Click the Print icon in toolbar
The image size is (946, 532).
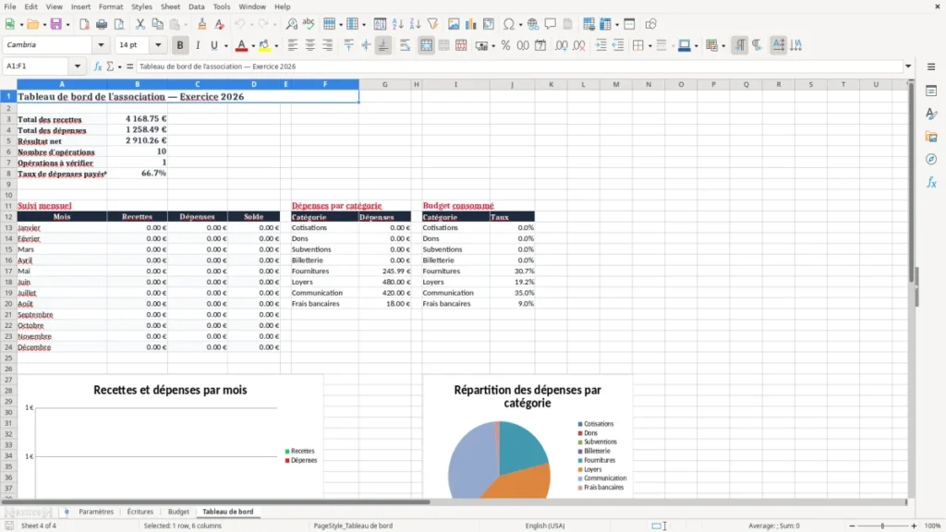[x=102, y=24]
